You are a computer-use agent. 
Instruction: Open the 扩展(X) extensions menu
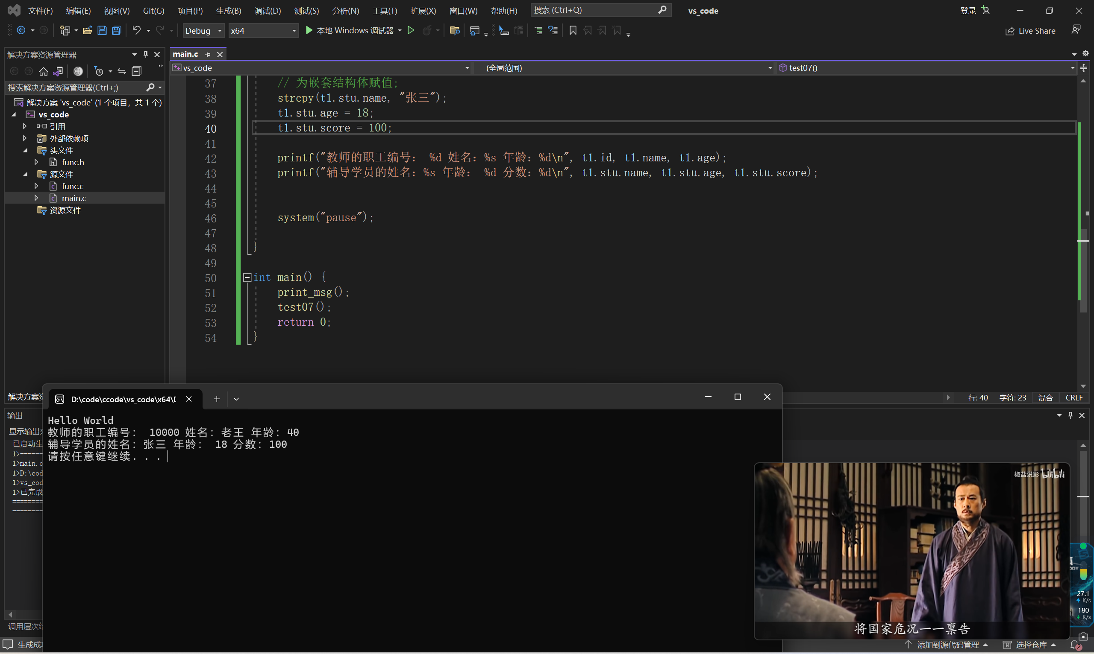[423, 11]
